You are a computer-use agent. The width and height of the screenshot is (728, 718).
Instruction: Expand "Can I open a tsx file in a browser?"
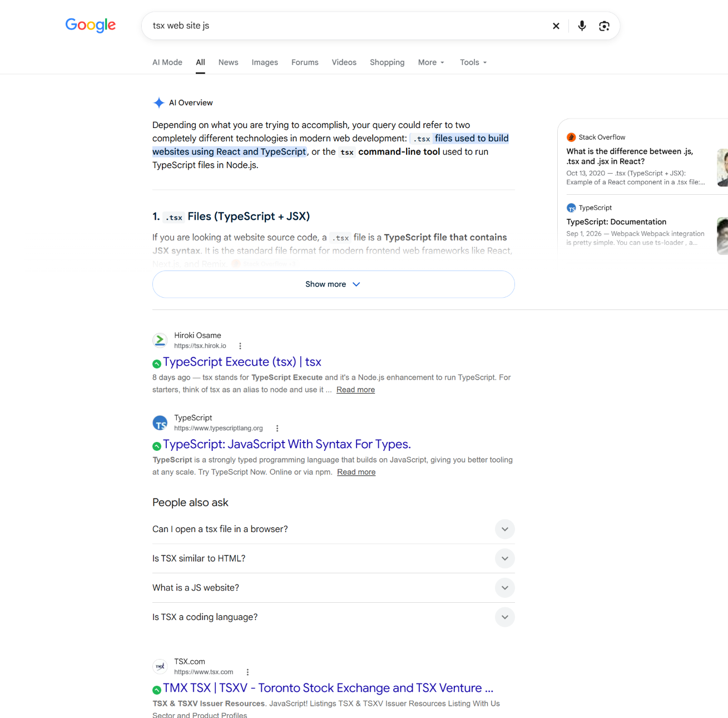(334, 529)
